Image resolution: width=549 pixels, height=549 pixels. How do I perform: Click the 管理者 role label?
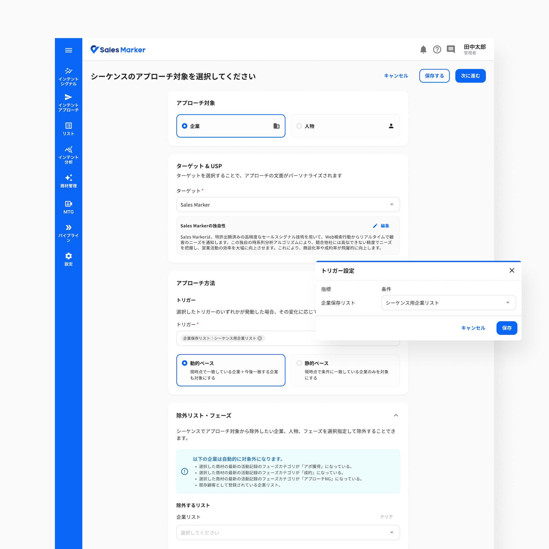(470, 53)
